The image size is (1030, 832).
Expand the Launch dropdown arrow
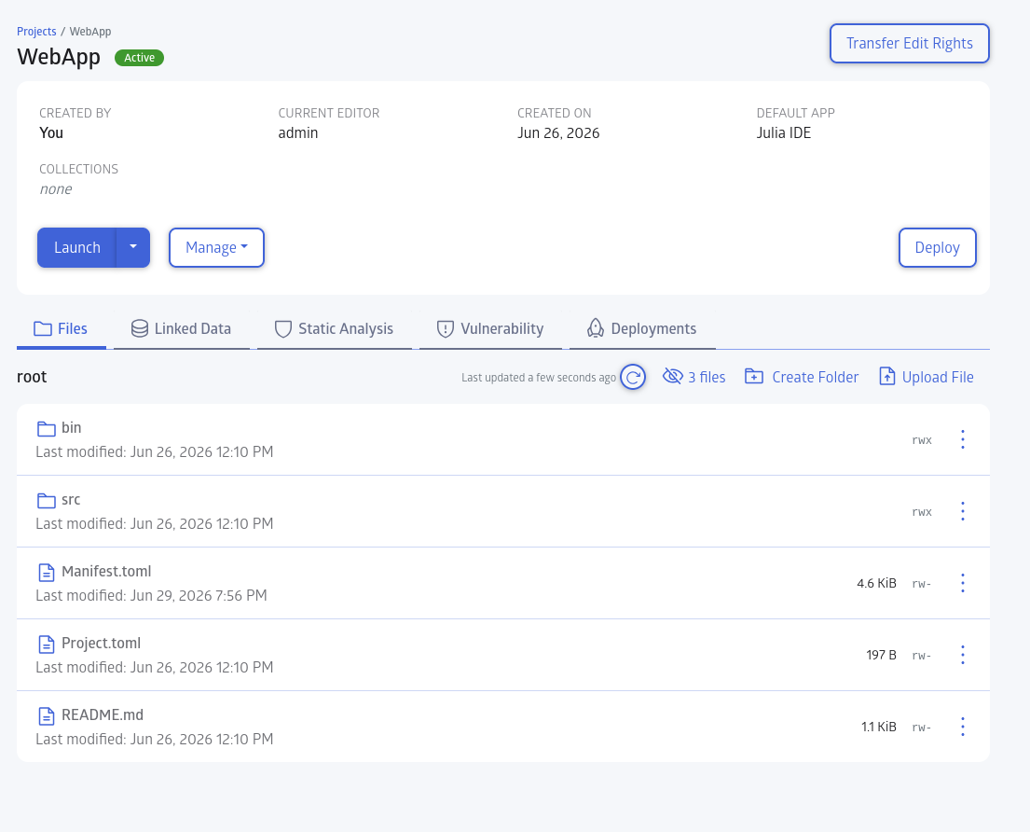[x=133, y=248]
